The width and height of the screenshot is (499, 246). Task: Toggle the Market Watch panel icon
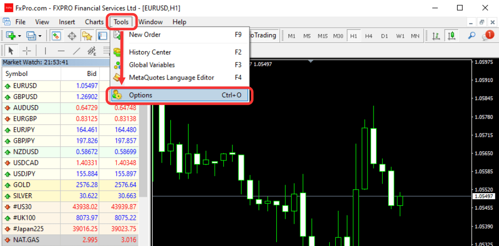click(56, 36)
